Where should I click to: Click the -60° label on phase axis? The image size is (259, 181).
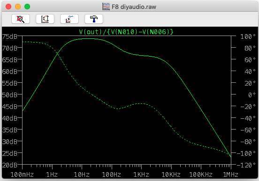click(x=248, y=130)
